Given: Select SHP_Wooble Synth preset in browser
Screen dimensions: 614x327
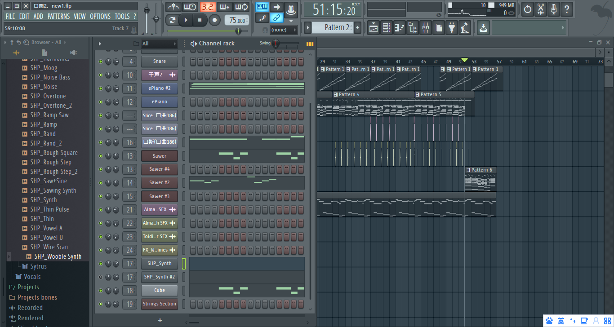Looking at the screenshot, I should tap(58, 256).
